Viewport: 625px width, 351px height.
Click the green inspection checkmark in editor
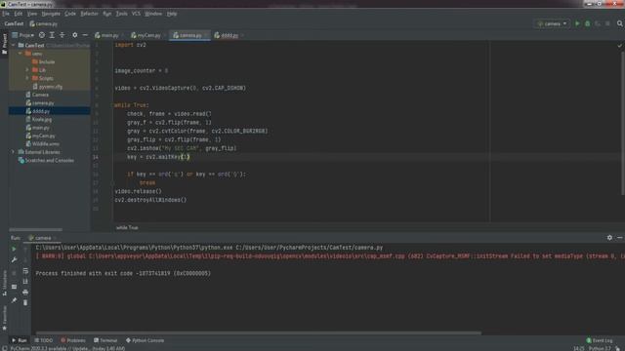(x=619, y=46)
